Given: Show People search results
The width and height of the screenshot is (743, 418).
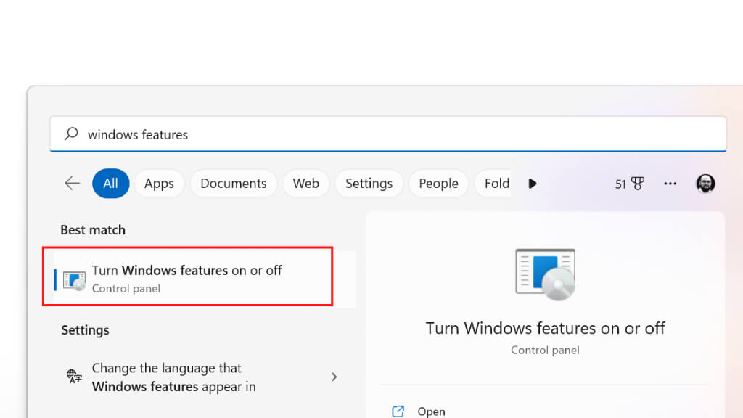Looking at the screenshot, I should 438,184.
